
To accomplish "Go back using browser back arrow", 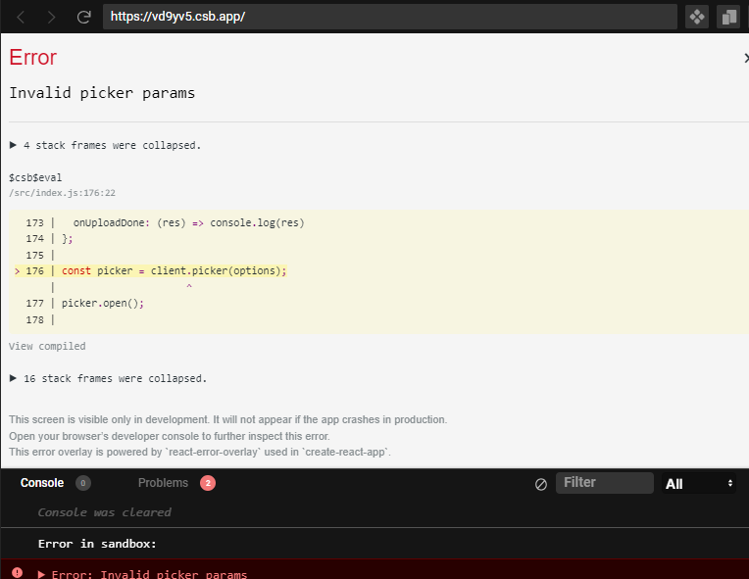I will click(x=21, y=18).
